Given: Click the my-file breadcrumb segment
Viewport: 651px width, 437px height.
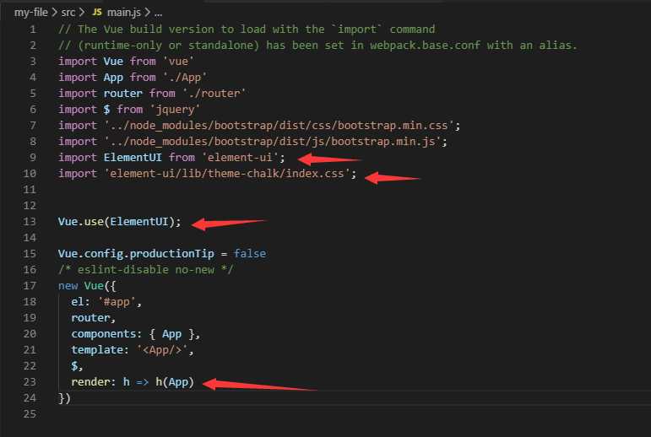Looking at the screenshot, I should click(x=31, y=13).
